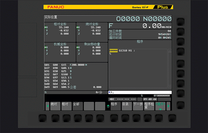Open the 程序检查 softkey
Viewport: 208px width, 133px height.
pos(149,106)
